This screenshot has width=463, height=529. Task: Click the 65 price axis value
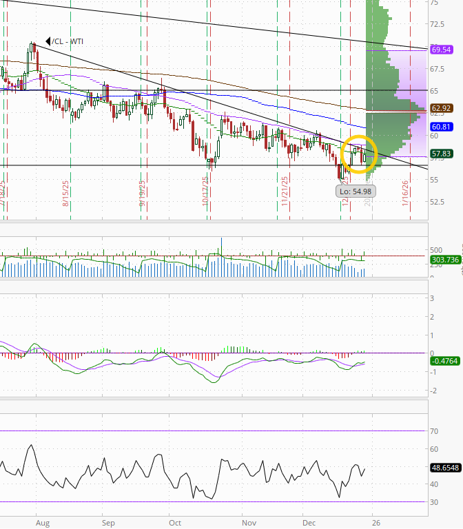pyautogui.click(x=434, y=91)
